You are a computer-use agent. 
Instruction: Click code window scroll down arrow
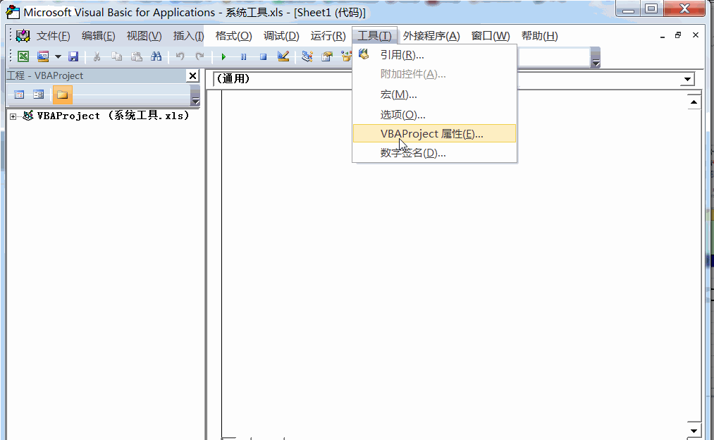(694, 430)
